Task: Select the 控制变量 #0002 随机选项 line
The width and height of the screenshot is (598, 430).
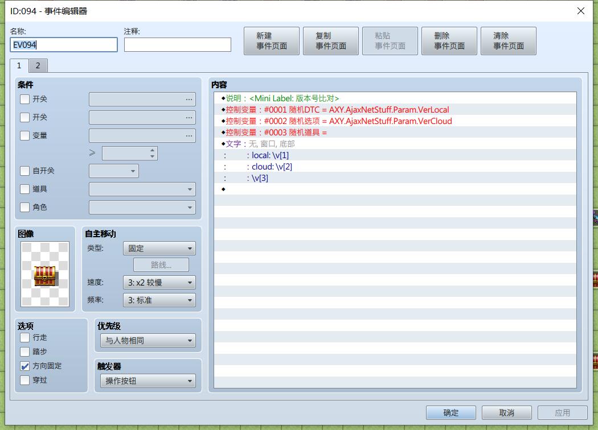Action: point(395,121)
